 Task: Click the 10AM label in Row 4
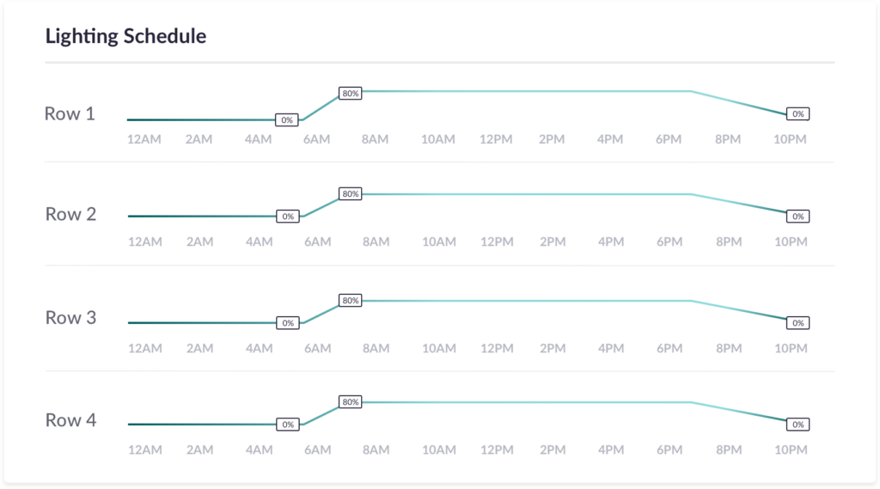click(x=439, y=449)
